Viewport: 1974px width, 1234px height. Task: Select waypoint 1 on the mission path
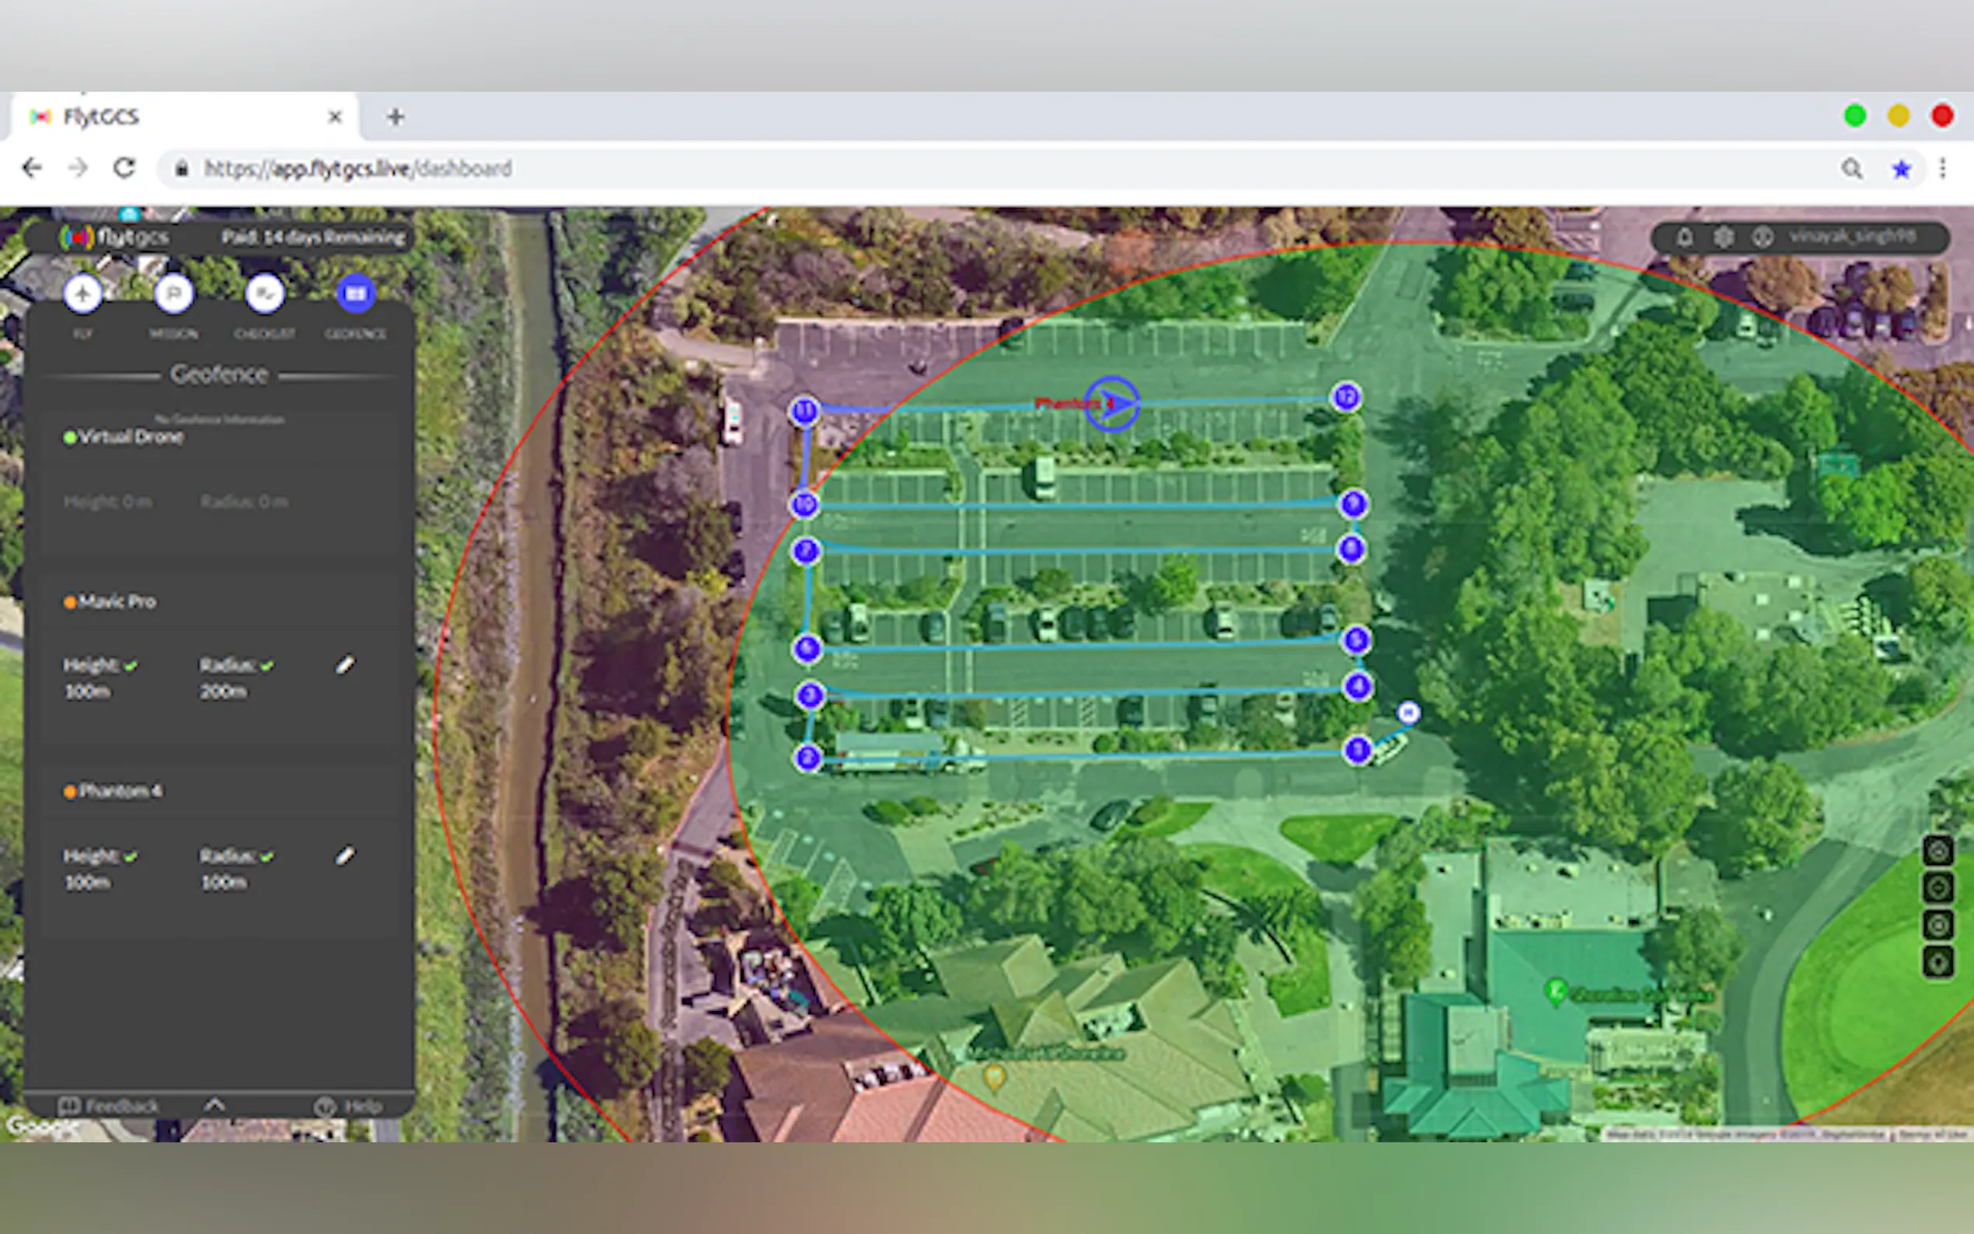tap(1357, 749)
